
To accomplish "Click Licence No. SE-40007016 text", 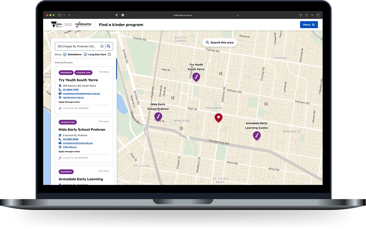I will [75, 158].
